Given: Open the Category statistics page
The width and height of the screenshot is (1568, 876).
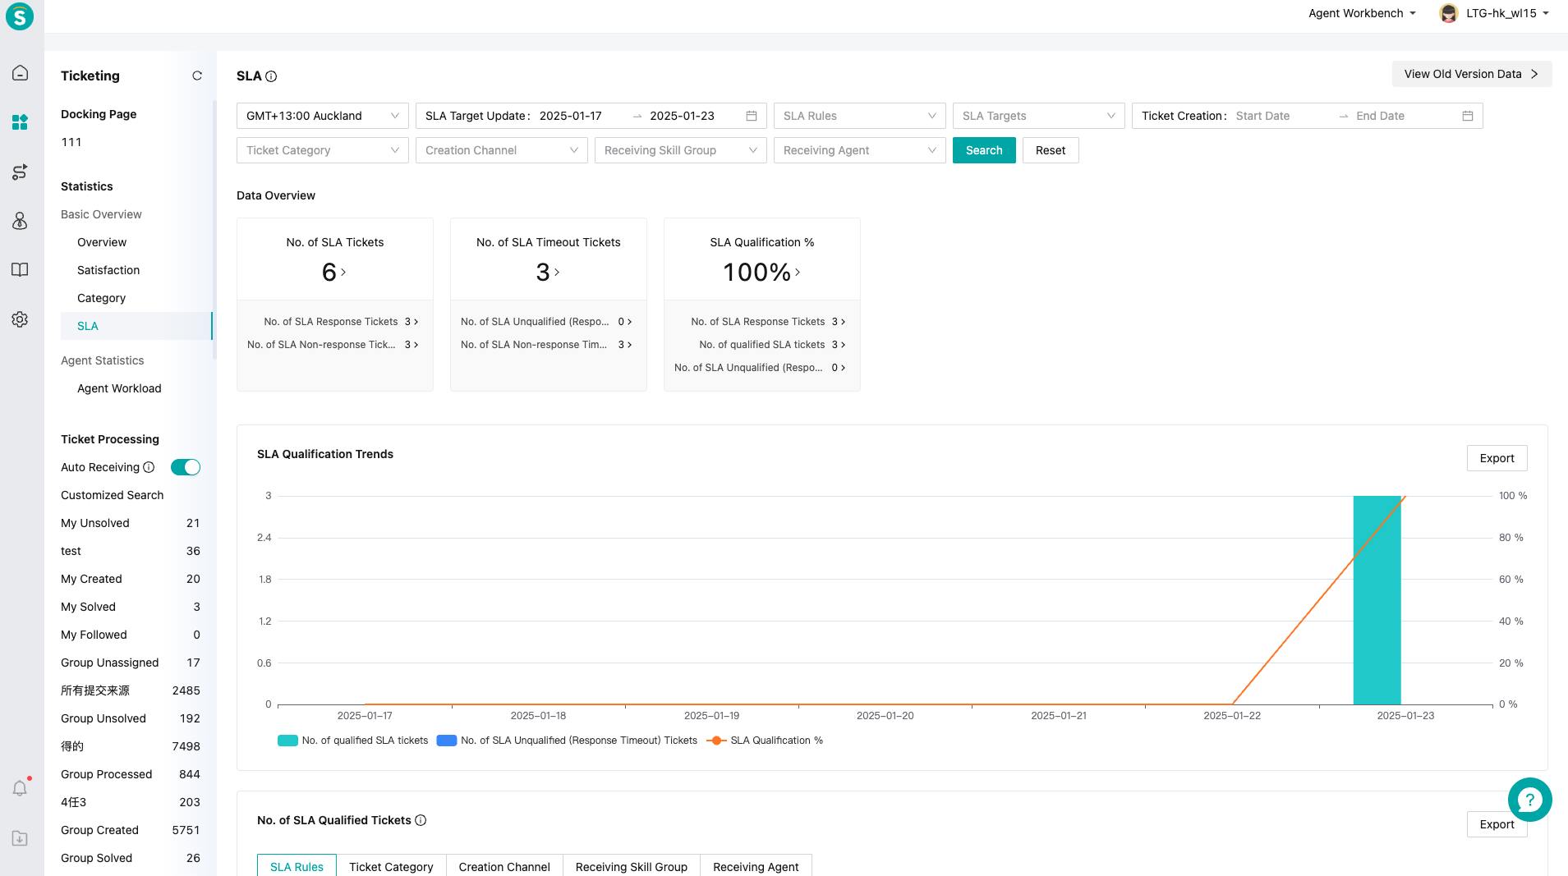Looking at the screenshot, I should tap(101, 298).
